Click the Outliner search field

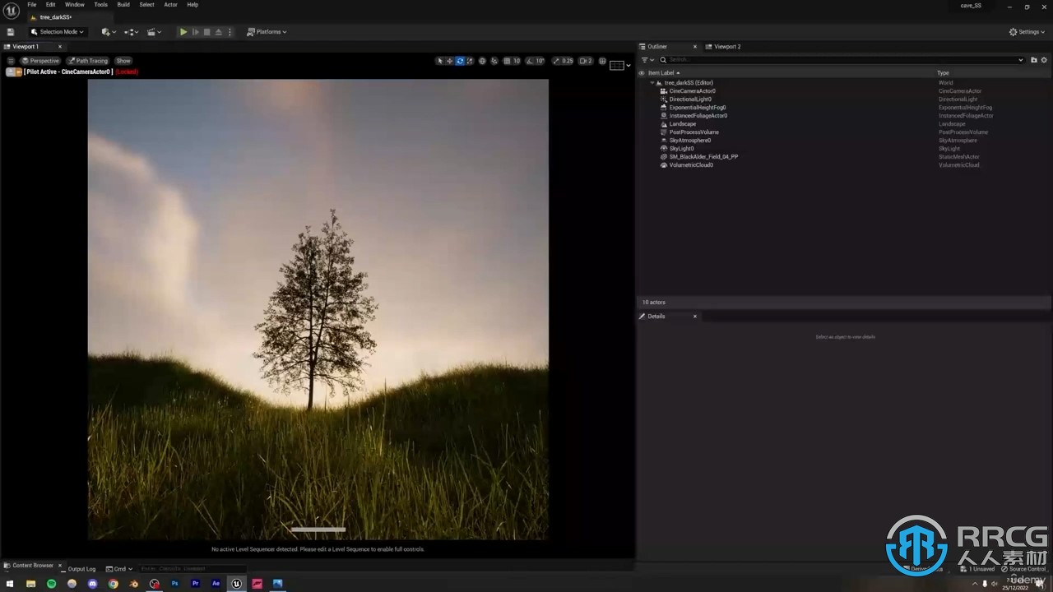(x=842, y=60)
